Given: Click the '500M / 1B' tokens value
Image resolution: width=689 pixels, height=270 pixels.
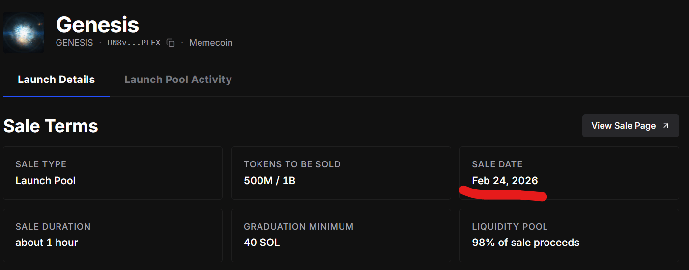Looking at the screenshot, I should click(269, 181).
